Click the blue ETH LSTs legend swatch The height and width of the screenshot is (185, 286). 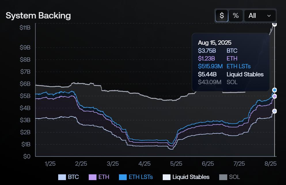tap(122, 177)
